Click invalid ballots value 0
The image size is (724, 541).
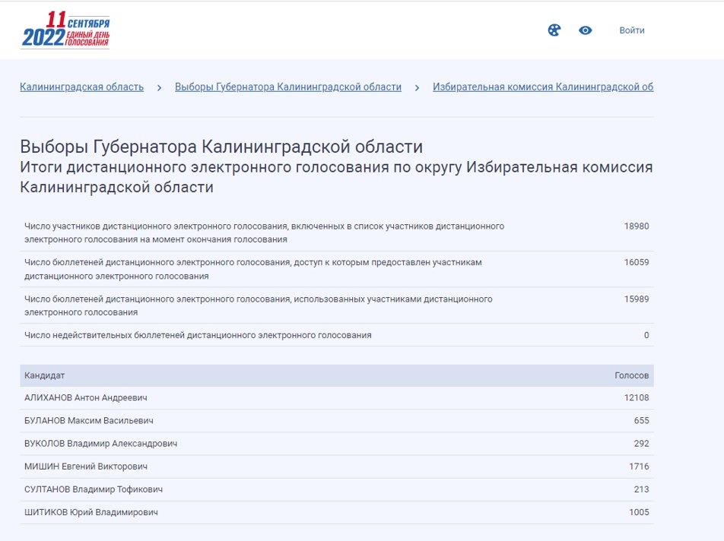pyautogui.click(x=646, y=335)
